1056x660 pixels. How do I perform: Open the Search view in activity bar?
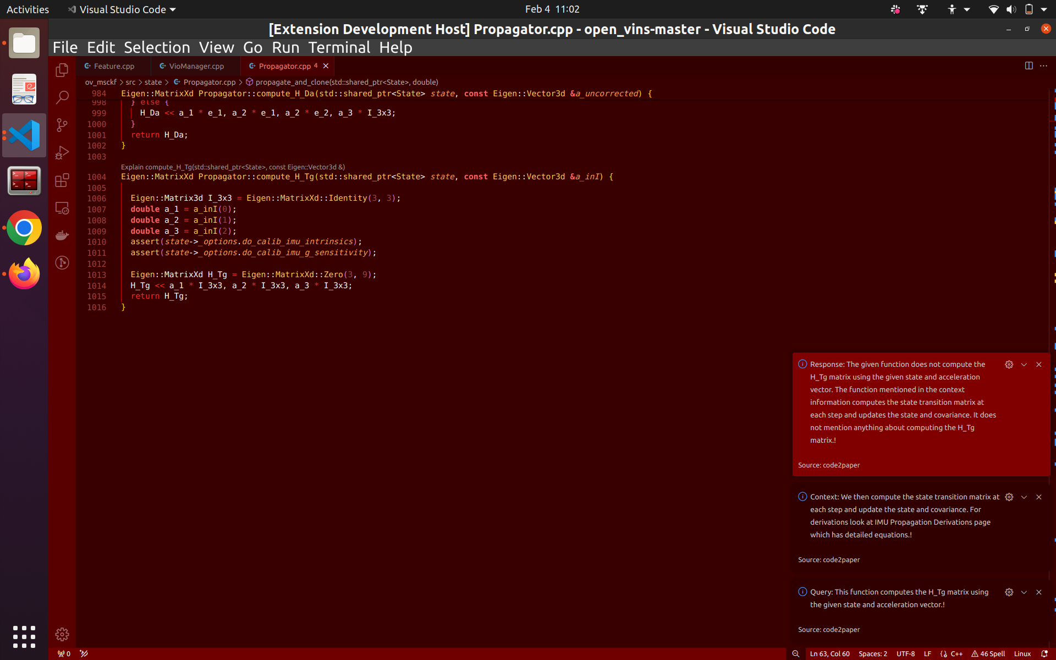click(x=62, y=97)
